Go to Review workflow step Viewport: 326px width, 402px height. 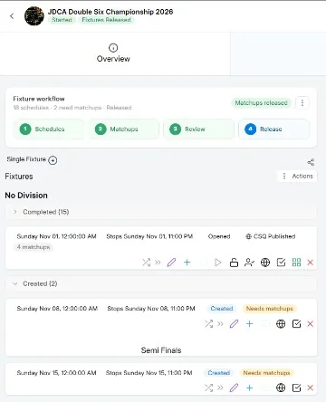point(198,129)
